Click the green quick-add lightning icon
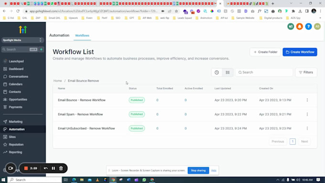This screenshot has height=183, width=325. click(x=41, y=49)
